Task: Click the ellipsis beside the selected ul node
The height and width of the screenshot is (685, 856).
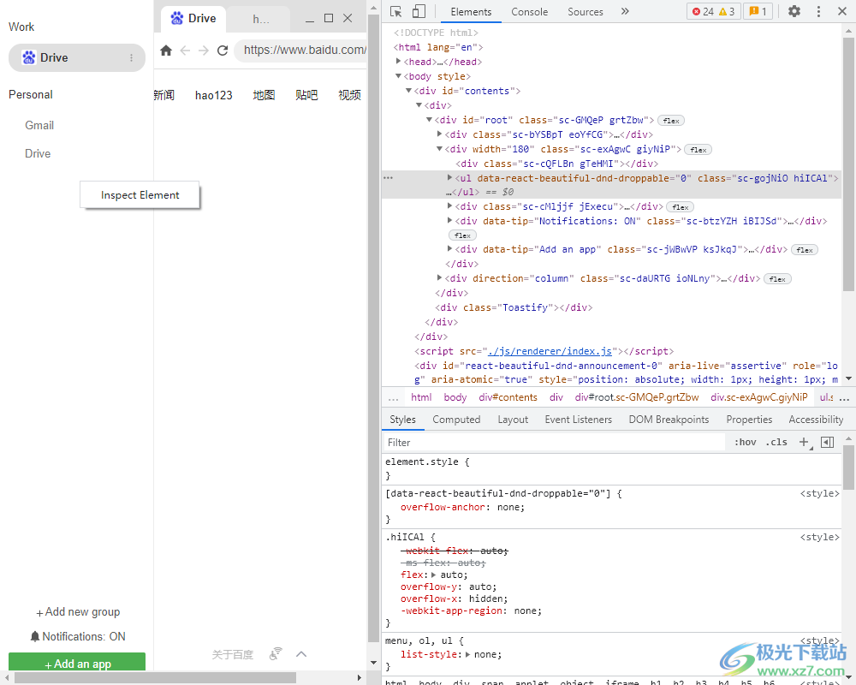Action: (x=388, y=178)
